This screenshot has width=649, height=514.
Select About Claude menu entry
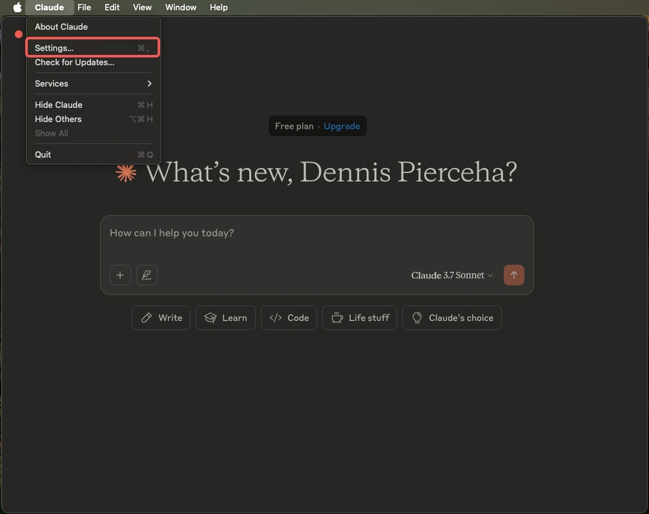tap(94, 27)
